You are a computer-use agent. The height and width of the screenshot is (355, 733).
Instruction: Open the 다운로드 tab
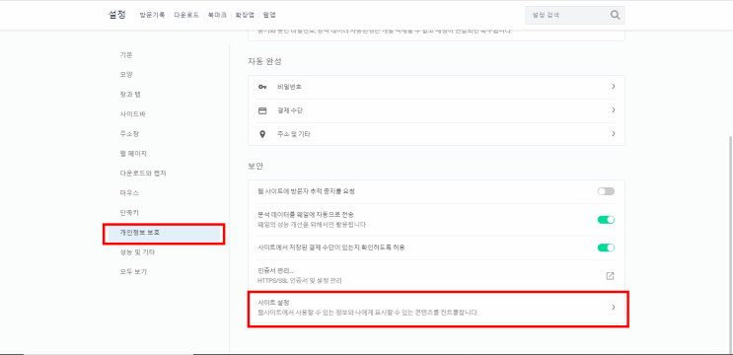(186, 15)
